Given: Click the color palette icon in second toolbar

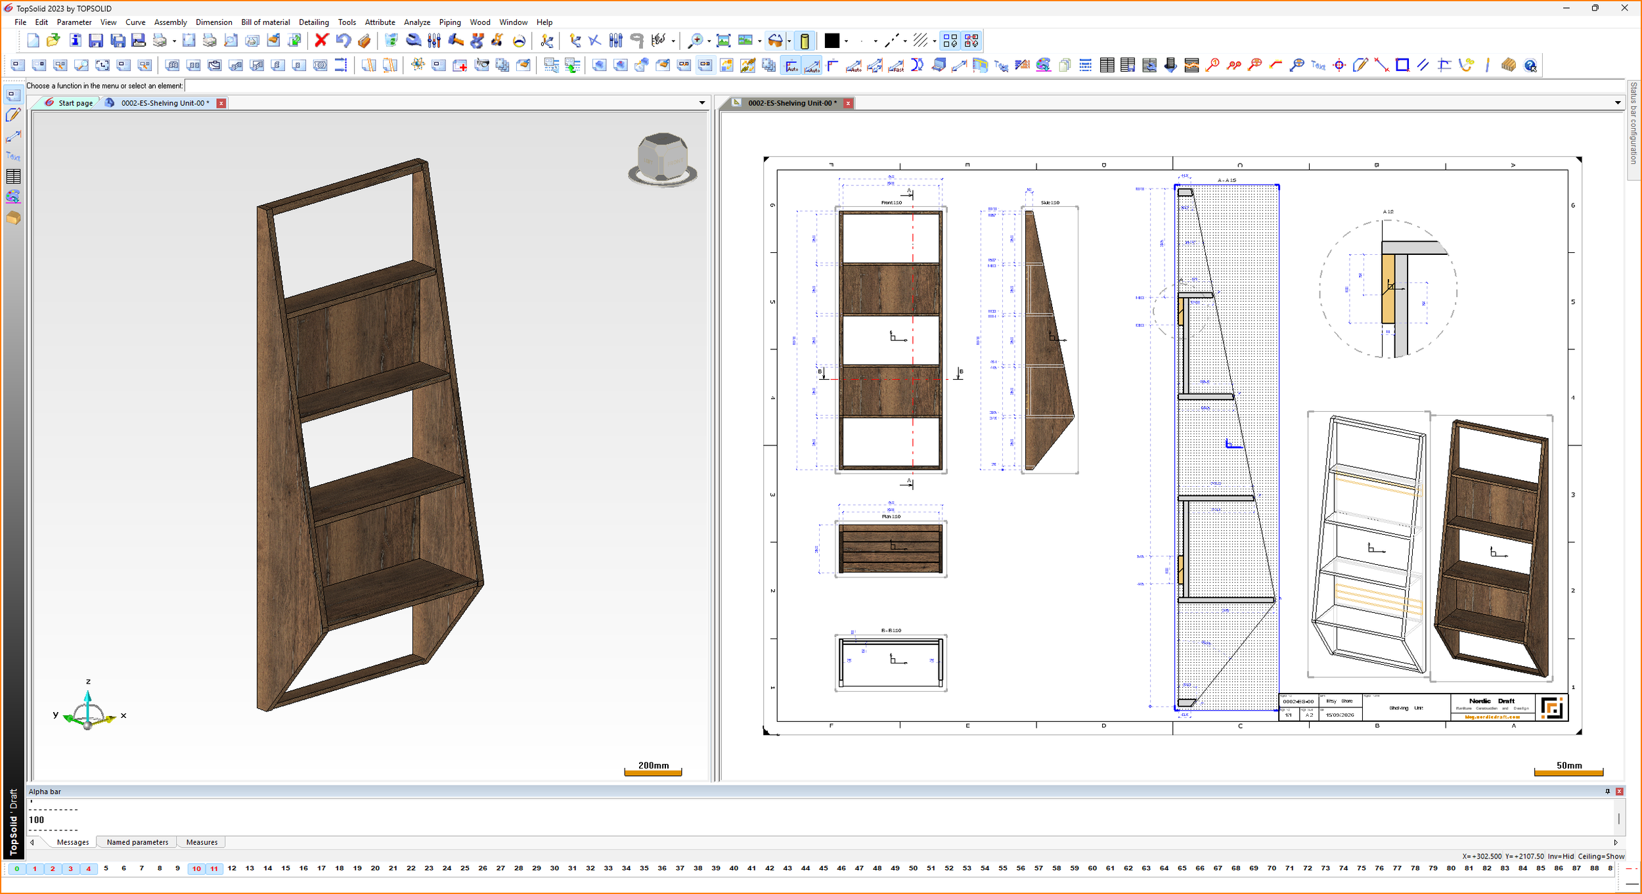Looking at the screenshot, I should click(x=1044, y=65).
